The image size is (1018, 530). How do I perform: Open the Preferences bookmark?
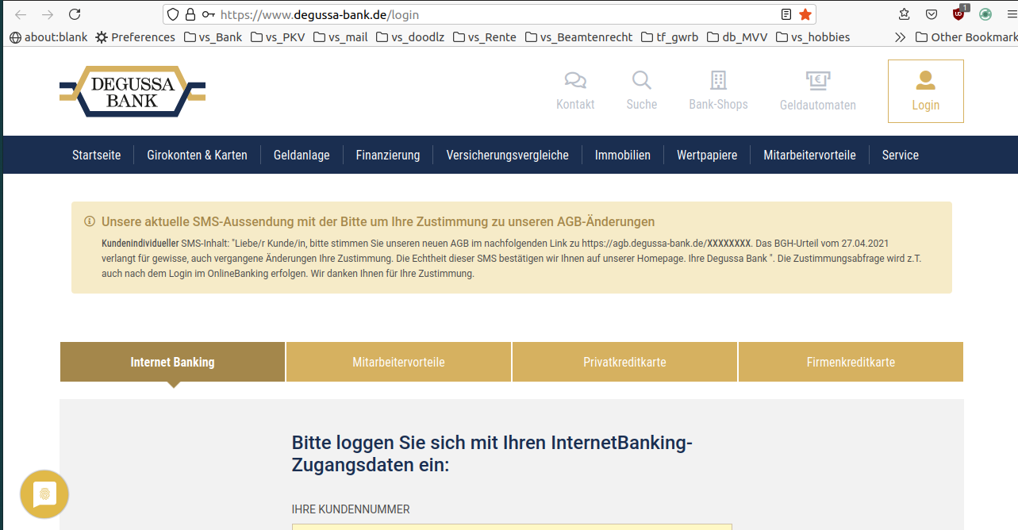tap(135, 37)
